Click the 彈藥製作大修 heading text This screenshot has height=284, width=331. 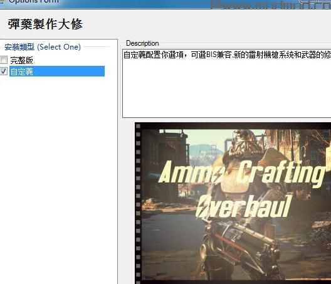[45, 24]
